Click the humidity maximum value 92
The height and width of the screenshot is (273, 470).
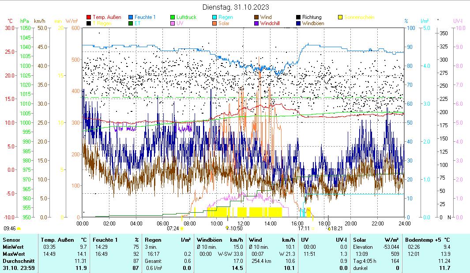(x=136, y=254)
